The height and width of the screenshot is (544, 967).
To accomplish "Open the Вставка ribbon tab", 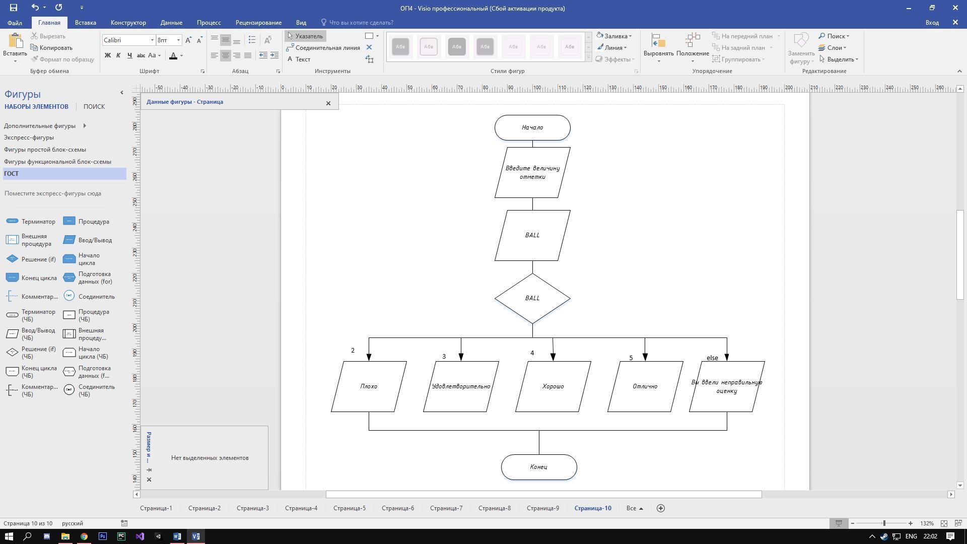I will (x=85, y=23).
